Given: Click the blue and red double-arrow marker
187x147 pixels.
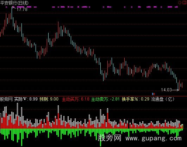Looking at the screenshot, I should 154,94.
